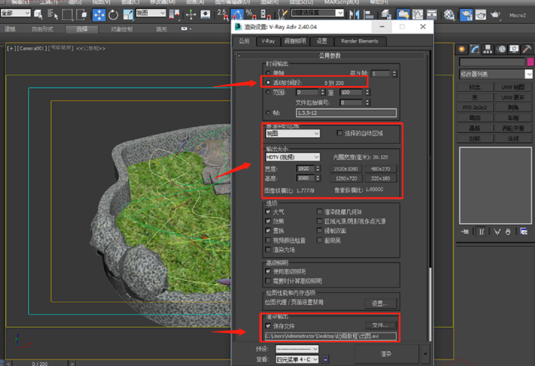535x366 pixels.
Task: Activate the Select and Rotate tool
Action: point(113,15)
